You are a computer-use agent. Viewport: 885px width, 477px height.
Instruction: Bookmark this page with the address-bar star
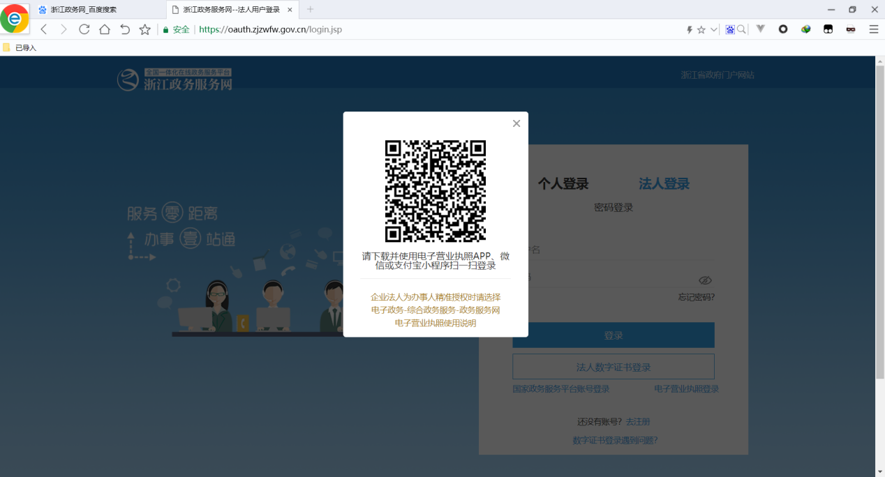pyautogui.click(x=701, y=30)
